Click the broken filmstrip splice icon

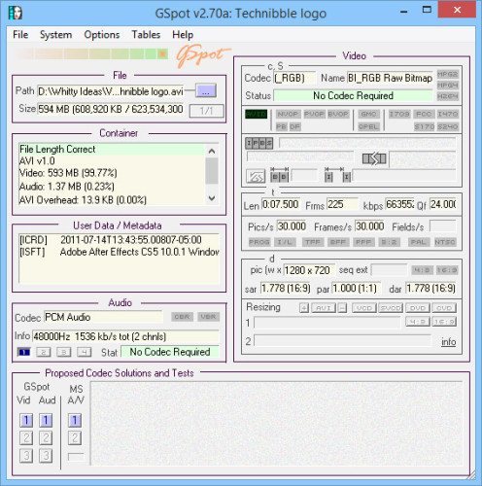tap(374, 158)
